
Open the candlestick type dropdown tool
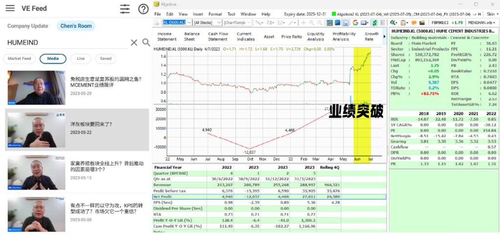pos(271,22)
